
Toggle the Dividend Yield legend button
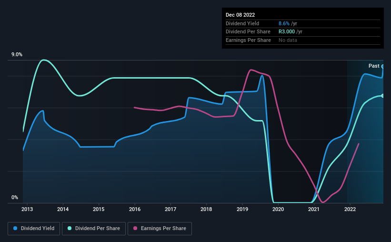tap(34, 228)
